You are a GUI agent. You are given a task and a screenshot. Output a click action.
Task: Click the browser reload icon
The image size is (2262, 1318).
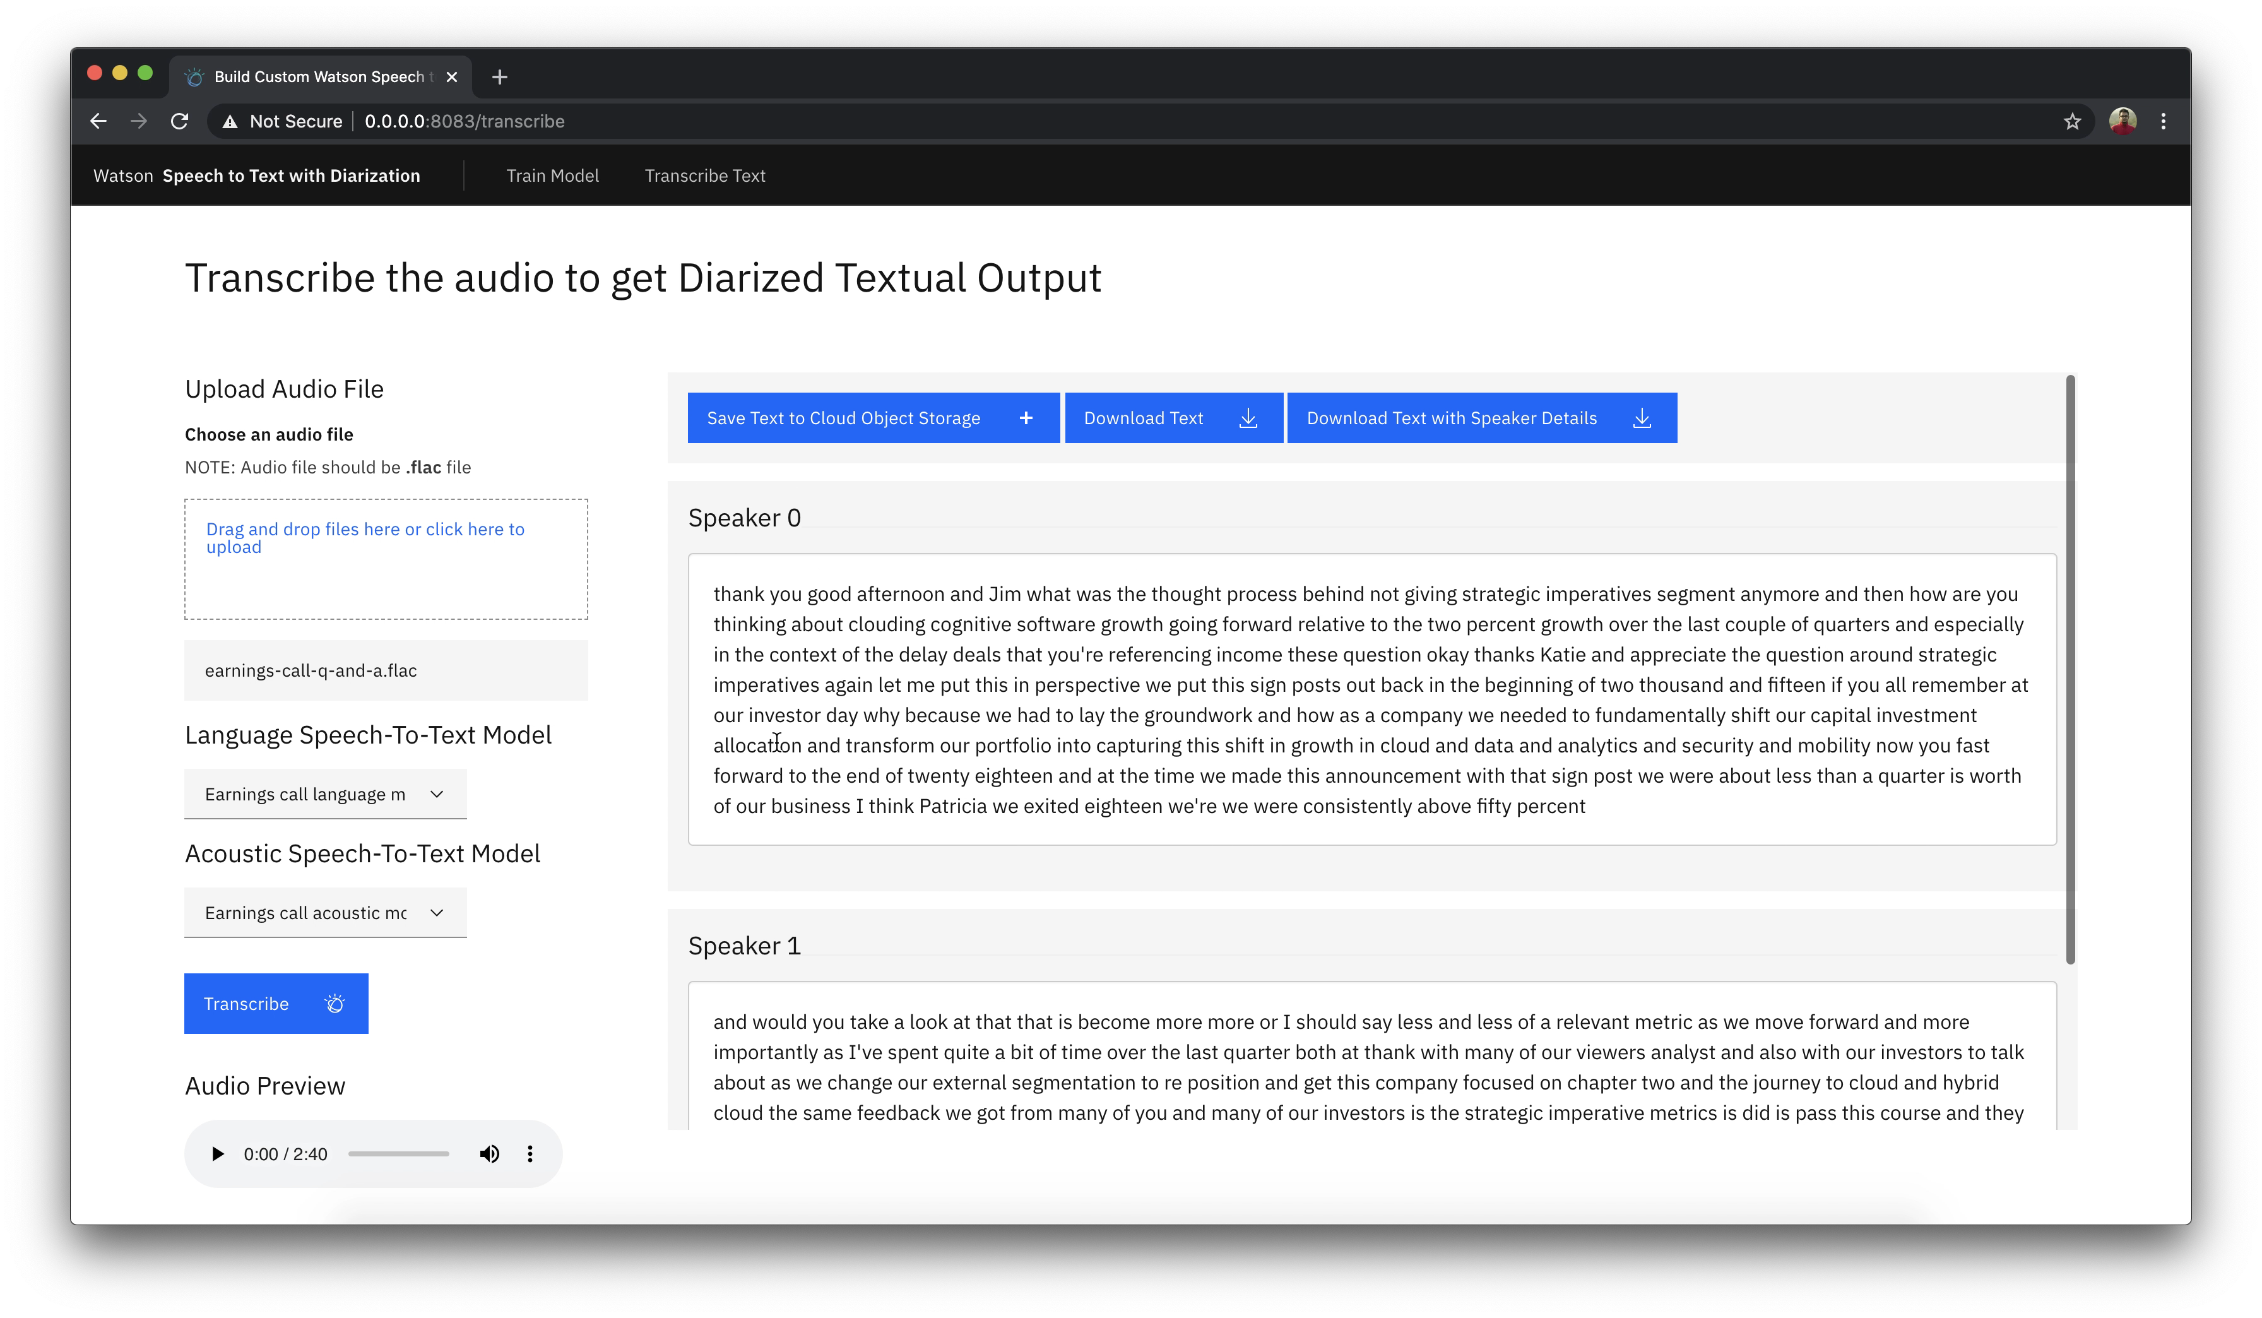pos(179,121)
